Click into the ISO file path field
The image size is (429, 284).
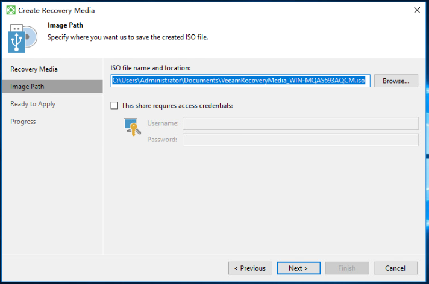[x=240, y=81]
